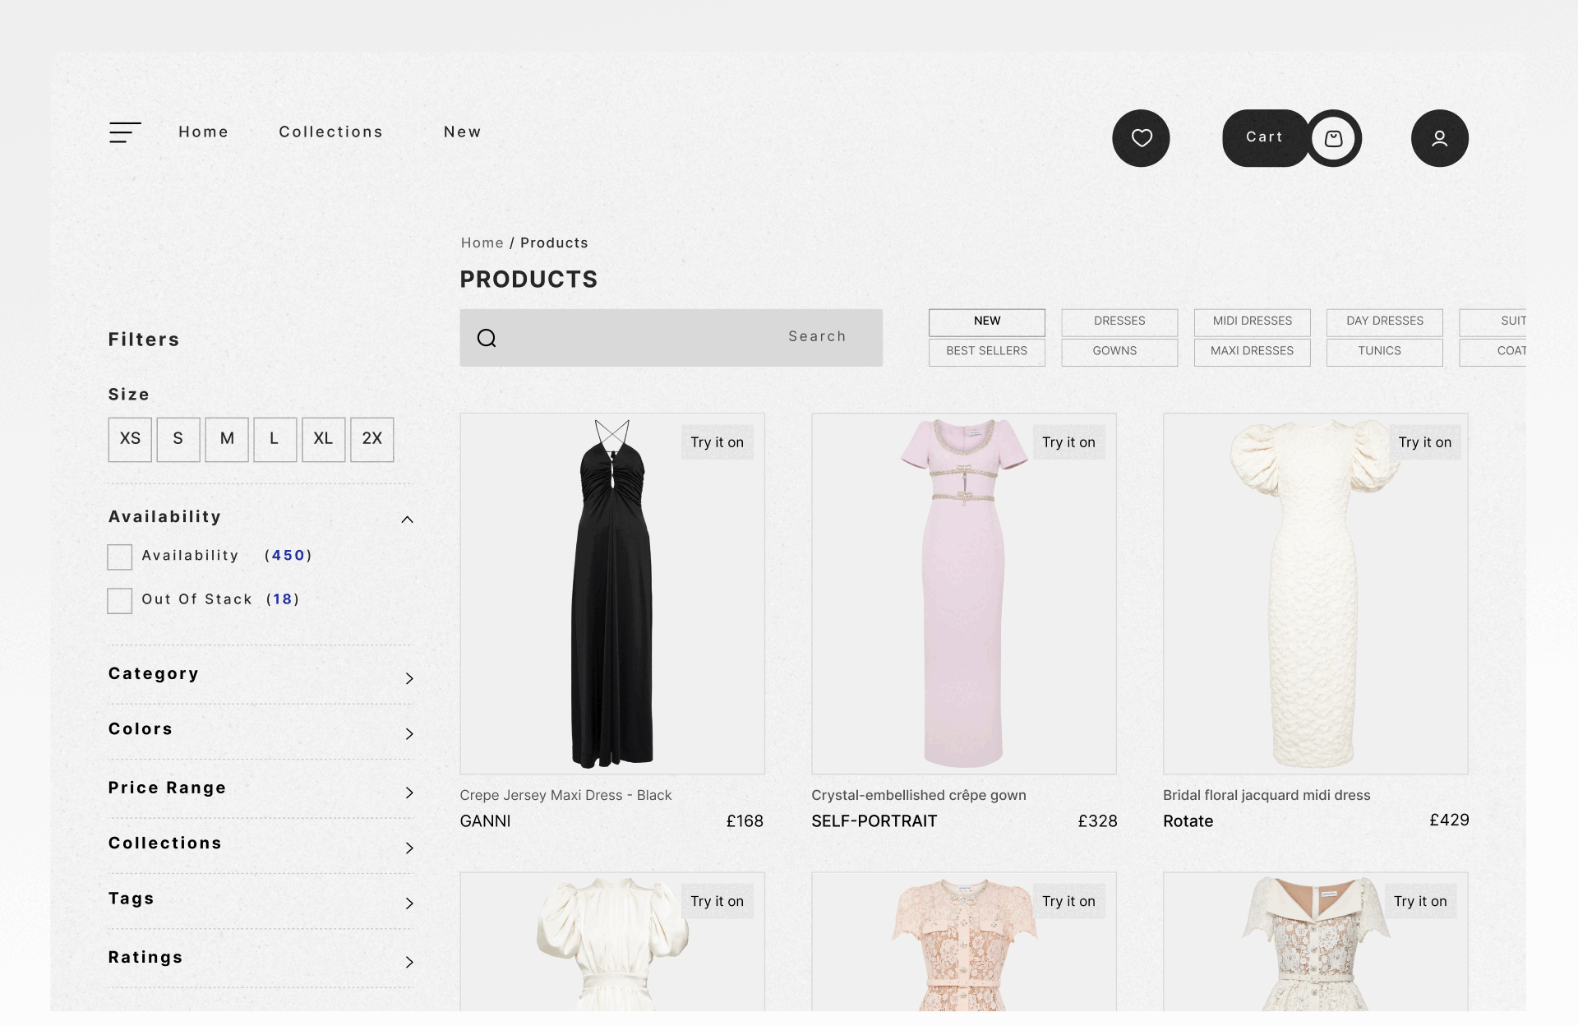Select size XS filter box
This screenshot has width=1578, height=1026.
[130, 439]
